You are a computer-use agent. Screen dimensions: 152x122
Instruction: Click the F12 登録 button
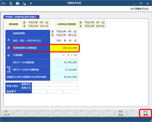146,113
